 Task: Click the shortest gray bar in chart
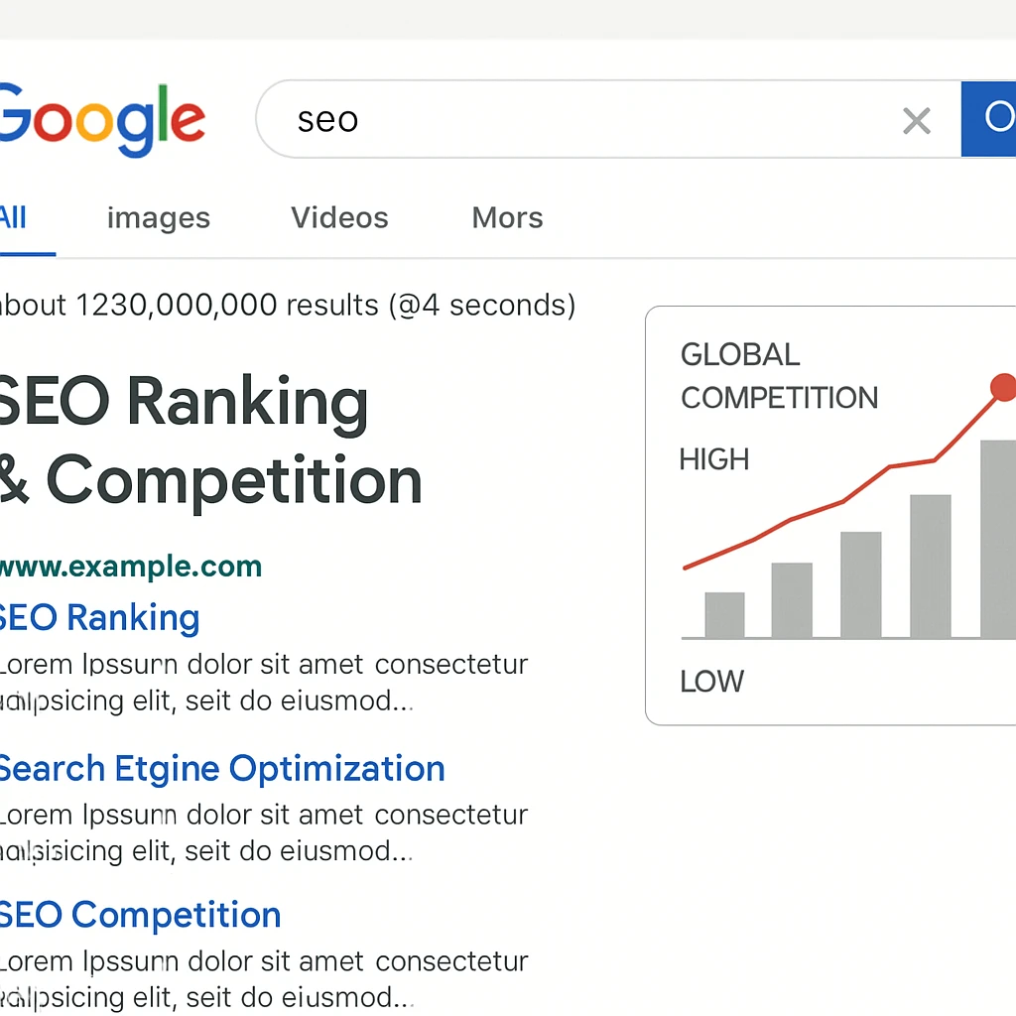(724, 615)
